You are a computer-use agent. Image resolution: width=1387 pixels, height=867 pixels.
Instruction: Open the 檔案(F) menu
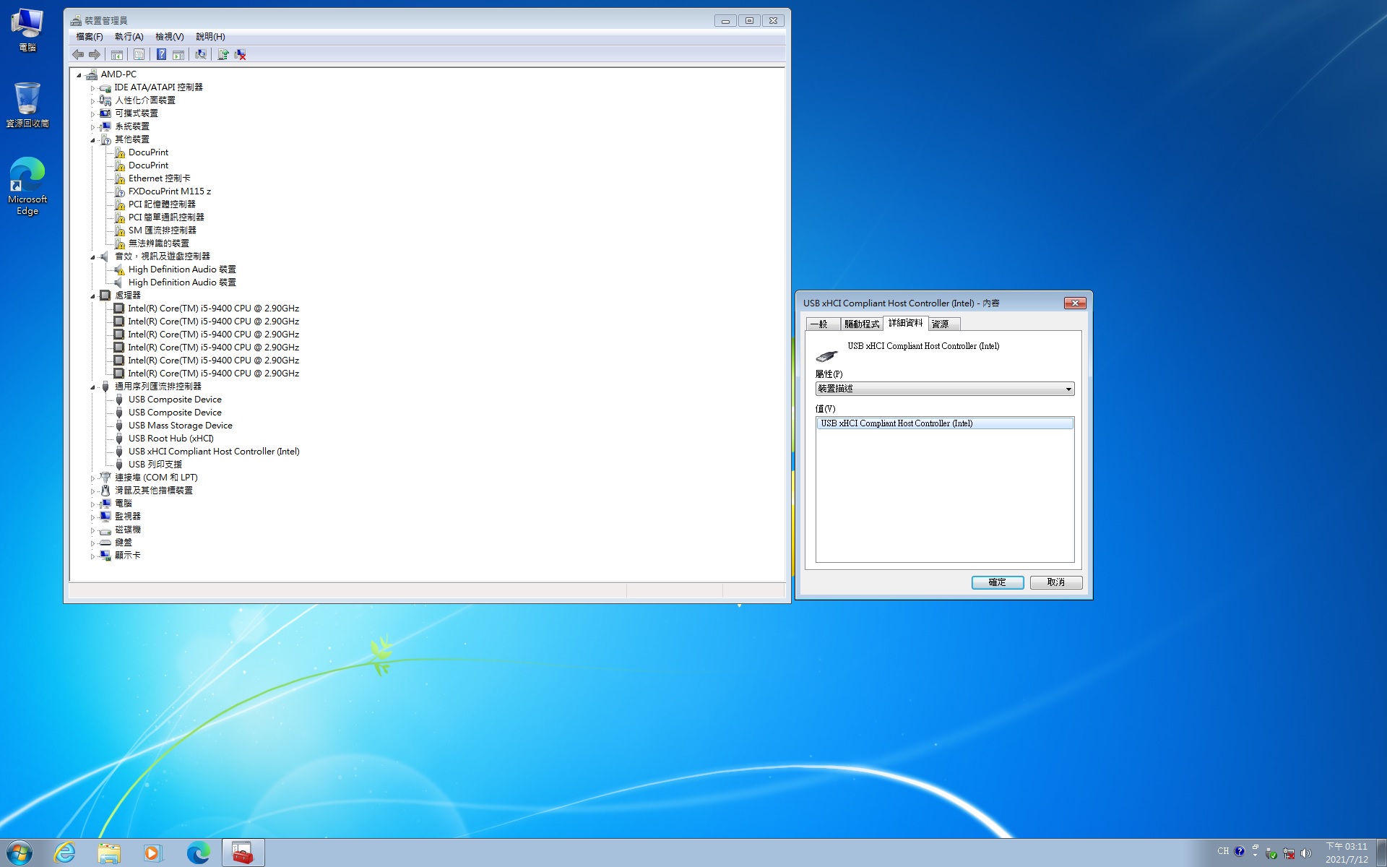pyautogui.click(x=90, y=36)
